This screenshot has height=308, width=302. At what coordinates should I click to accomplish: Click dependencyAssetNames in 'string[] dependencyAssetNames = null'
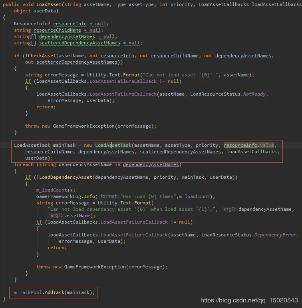(67, 36)
